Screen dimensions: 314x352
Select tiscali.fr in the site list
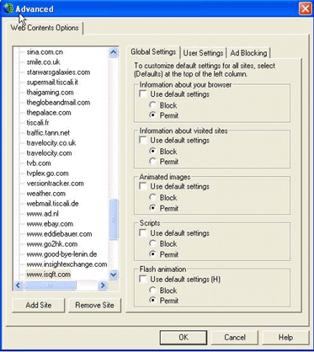pos(38,123)
